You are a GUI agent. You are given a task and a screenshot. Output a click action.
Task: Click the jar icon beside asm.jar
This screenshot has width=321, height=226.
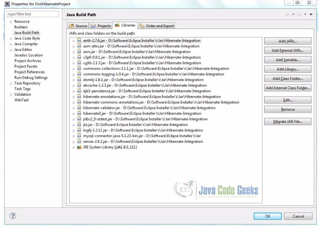79,52
